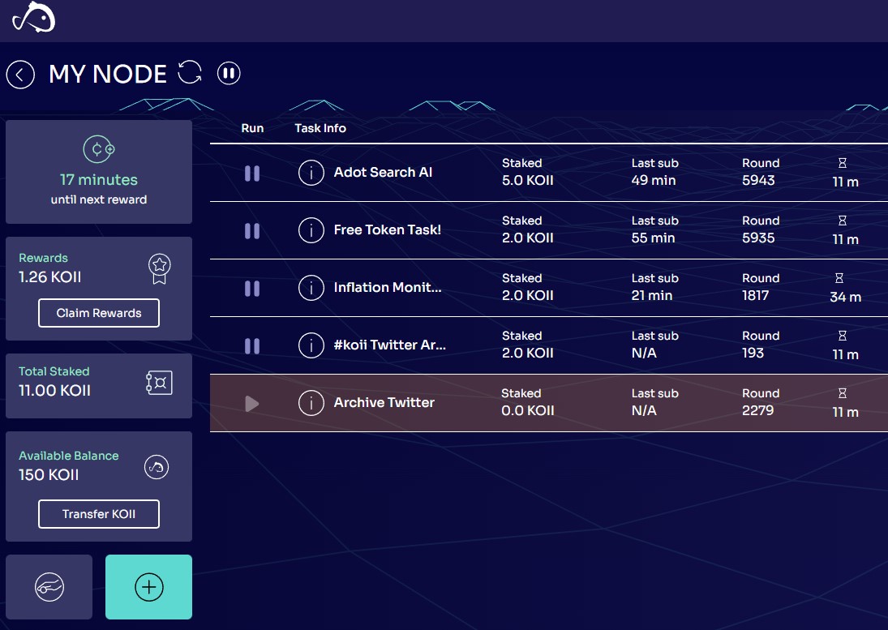
Task: Click the 150 KOII available balance
Action: click(49, 475)
